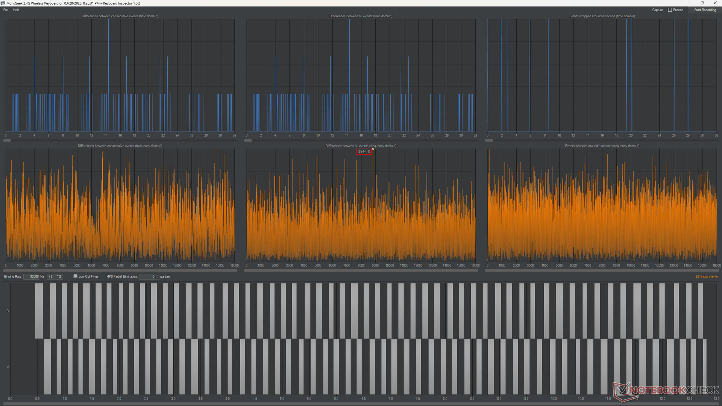The width and height of the screenshot is (722, 406).
Task: Click the Keyboard Inspector title bar icon
Action: coord(3,3)
